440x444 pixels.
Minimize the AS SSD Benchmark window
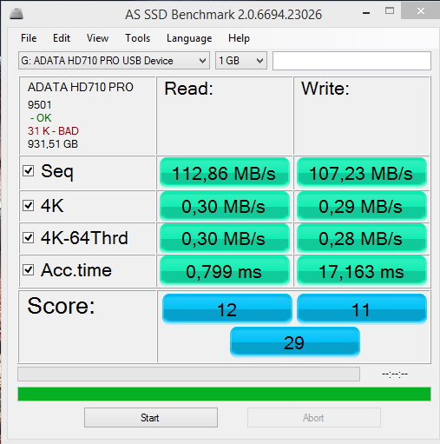click(366, 13)
